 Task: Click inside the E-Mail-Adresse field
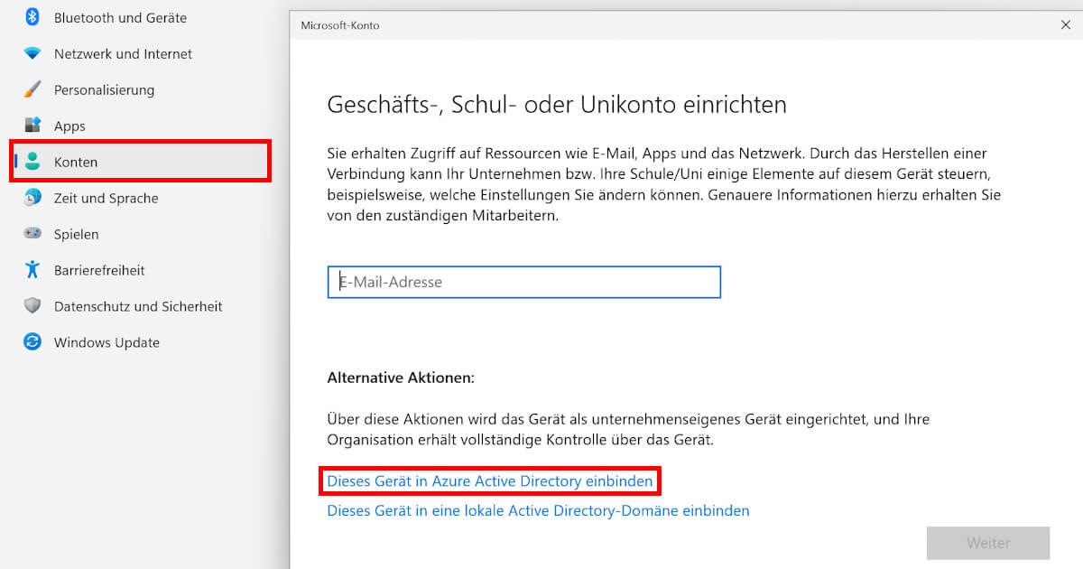(523, 282)
